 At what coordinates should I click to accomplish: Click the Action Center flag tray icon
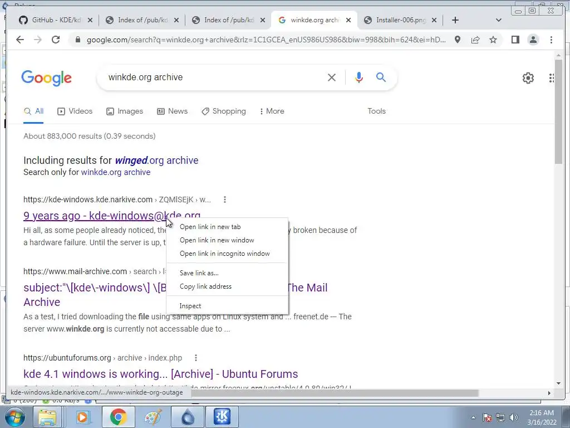pyautogui.click(x=487, y=417)
